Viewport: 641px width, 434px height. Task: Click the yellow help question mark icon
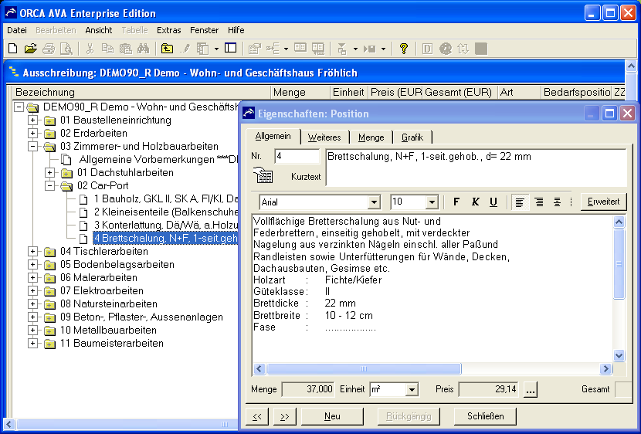(x=403, y=49)
